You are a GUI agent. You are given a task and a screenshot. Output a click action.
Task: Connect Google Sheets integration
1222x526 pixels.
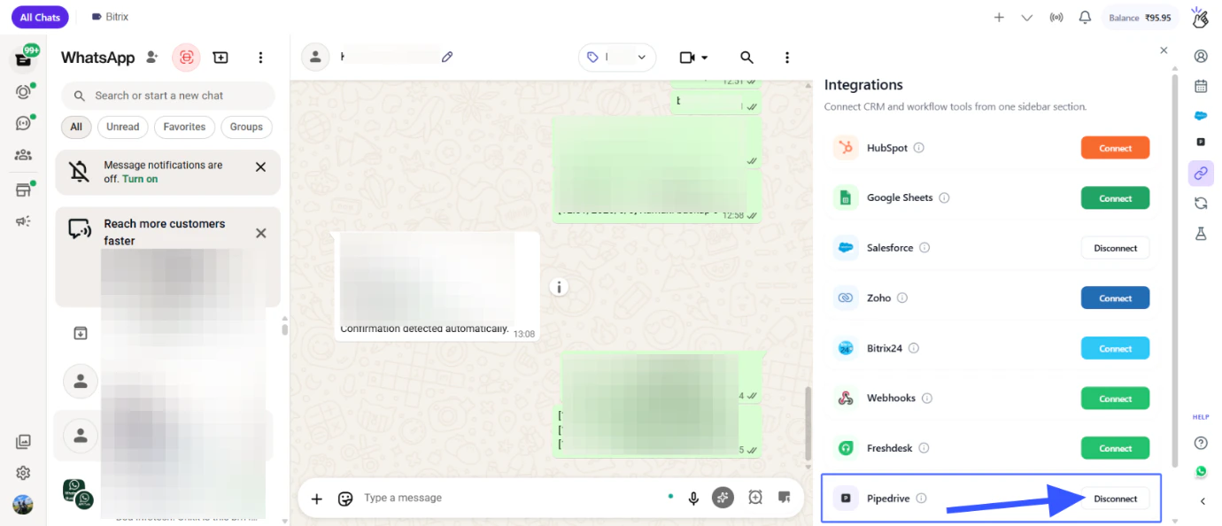click(1115, 198)
